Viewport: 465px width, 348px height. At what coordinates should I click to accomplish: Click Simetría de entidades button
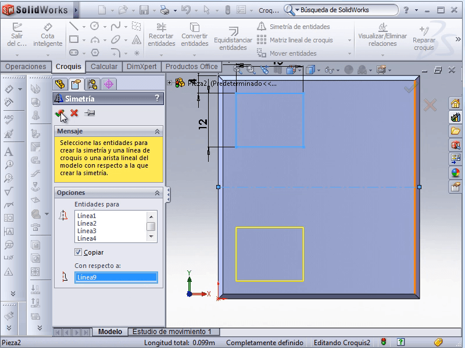294,27
